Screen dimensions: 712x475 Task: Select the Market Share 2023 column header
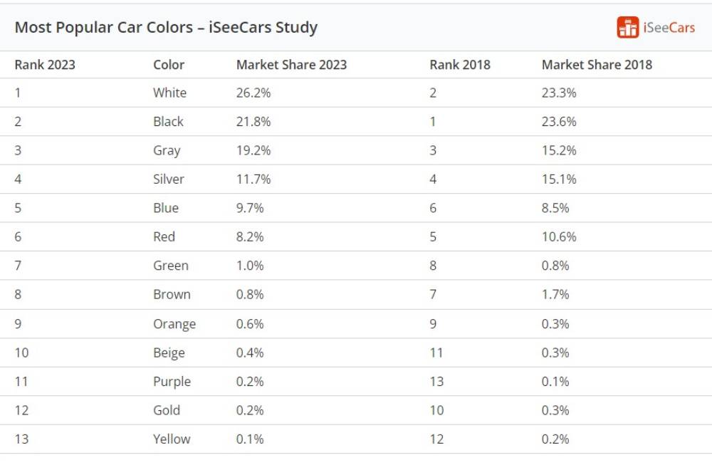[291, 65]
